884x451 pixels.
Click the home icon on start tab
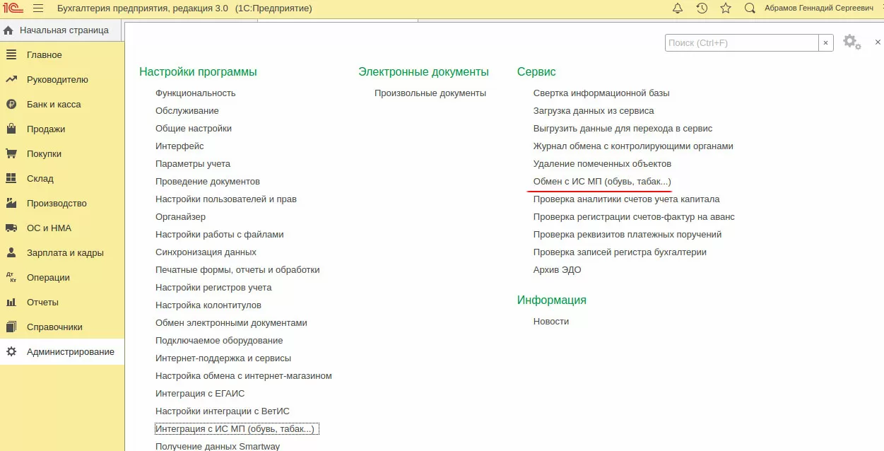pos(8,30)
